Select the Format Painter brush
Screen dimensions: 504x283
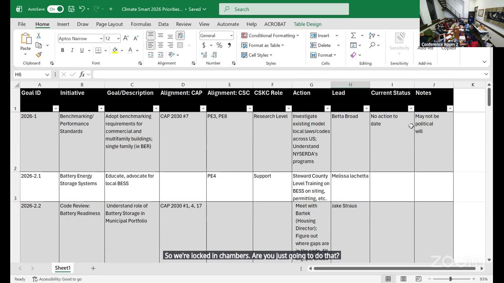(x=39, y=55)
